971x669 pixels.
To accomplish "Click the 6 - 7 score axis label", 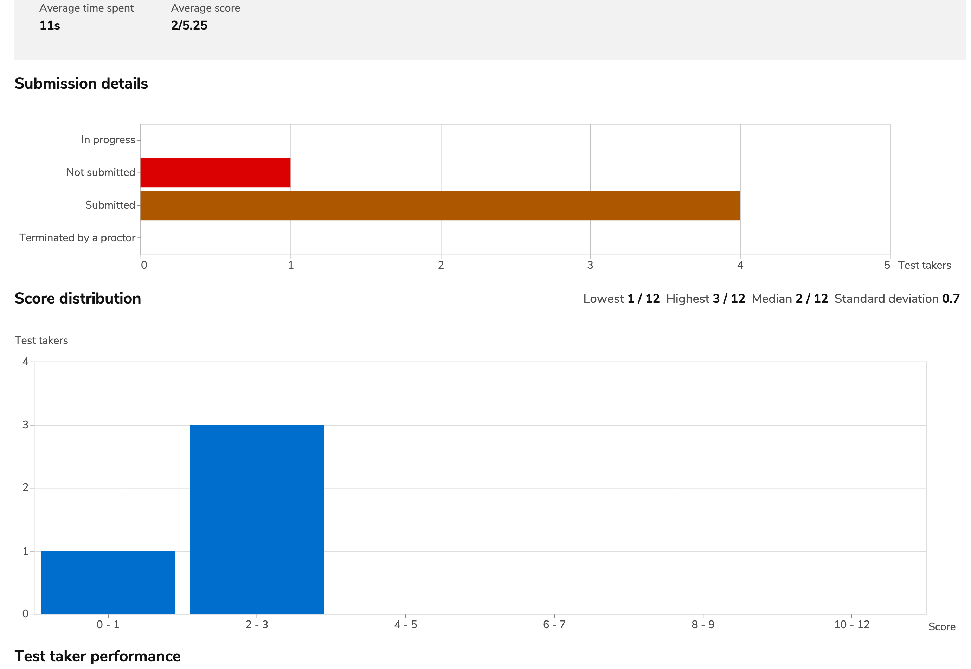I will [x=554, y=625].
